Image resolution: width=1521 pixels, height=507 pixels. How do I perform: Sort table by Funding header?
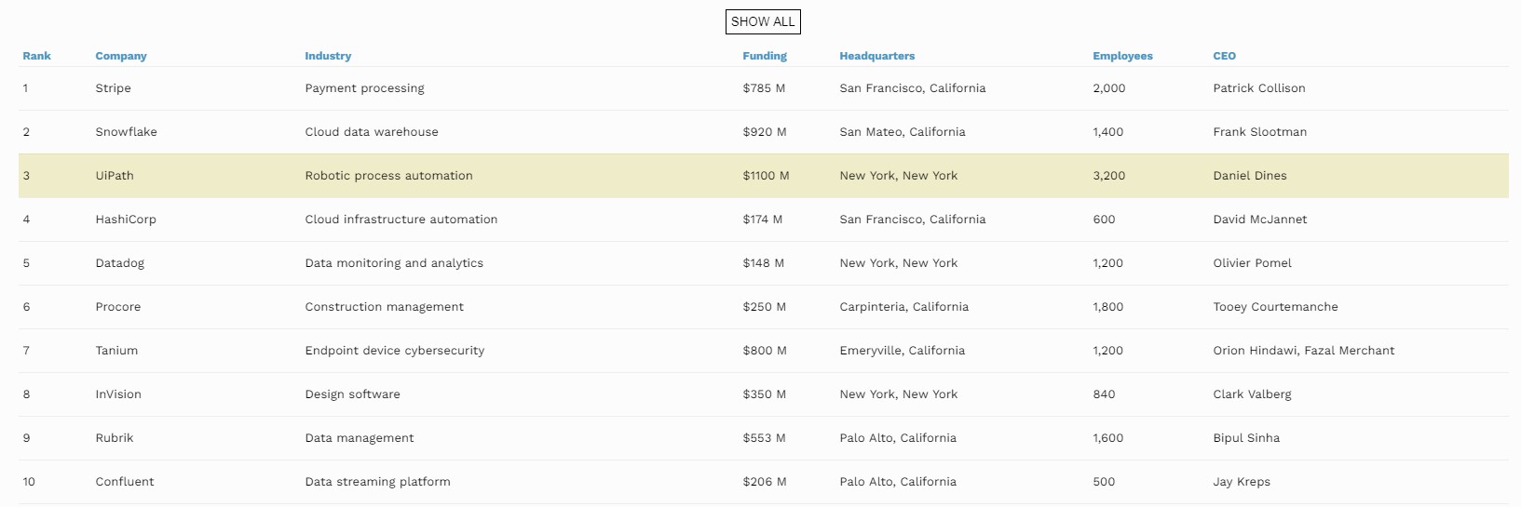765,56
